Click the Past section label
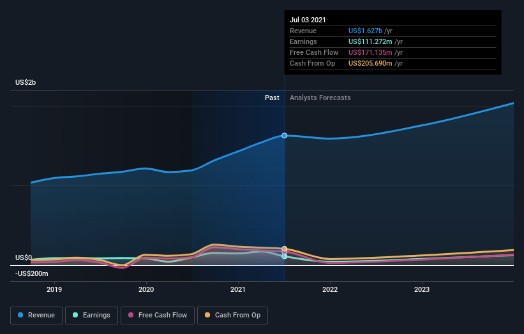Screen dimensions: 524x334 click(272, 98)
